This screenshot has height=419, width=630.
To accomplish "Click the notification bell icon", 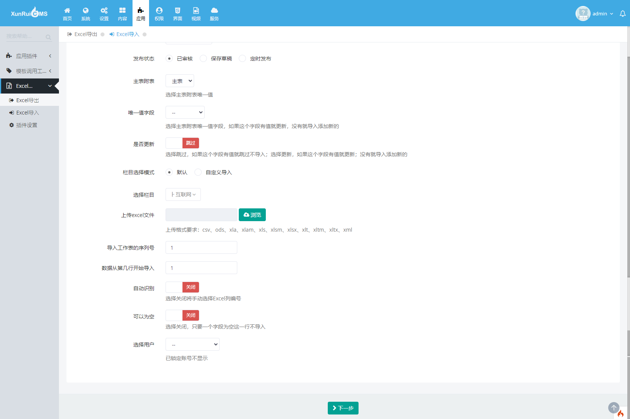I will tap(622, 14).
